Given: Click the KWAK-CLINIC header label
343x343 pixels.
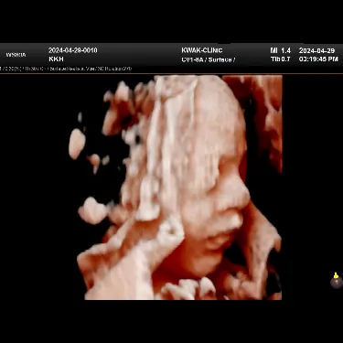Looking at the screenshot, I should click(x=202, y=50).
